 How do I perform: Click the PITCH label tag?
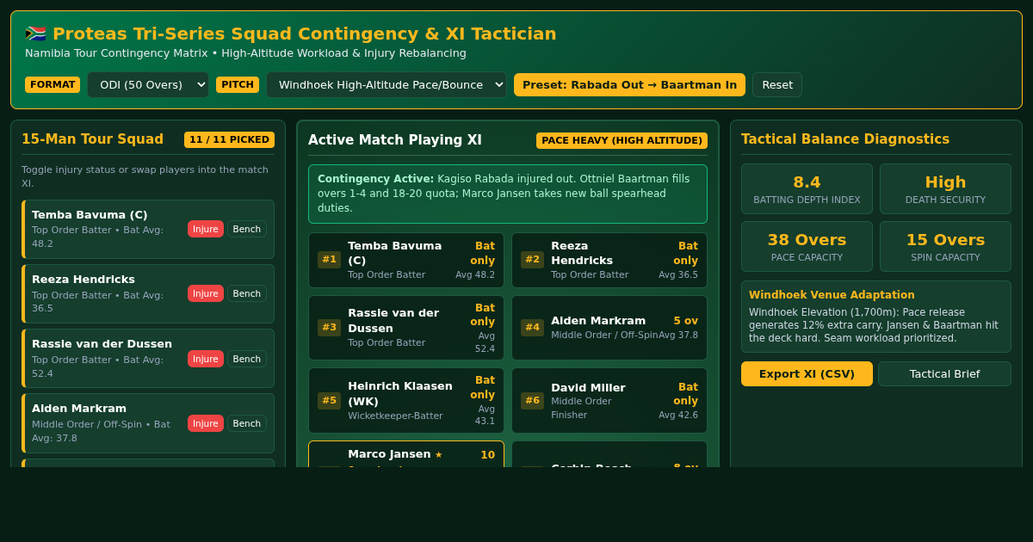click(238, 84)
